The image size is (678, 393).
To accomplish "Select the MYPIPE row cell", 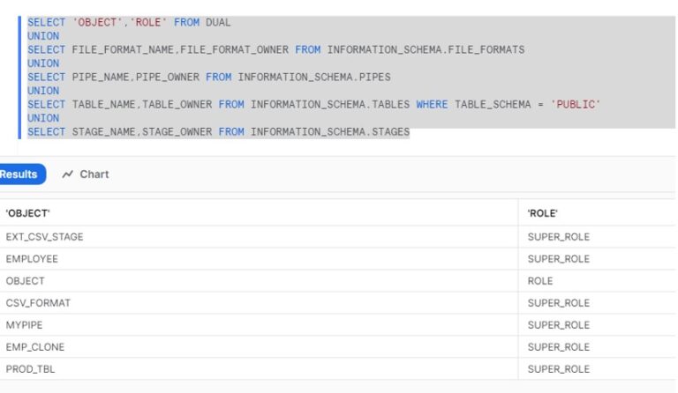I will [x=24, y=325].
